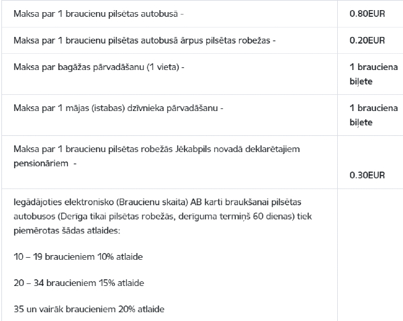Click the word 'pensionāriem' in the fare row

click(x=41, y=164)
